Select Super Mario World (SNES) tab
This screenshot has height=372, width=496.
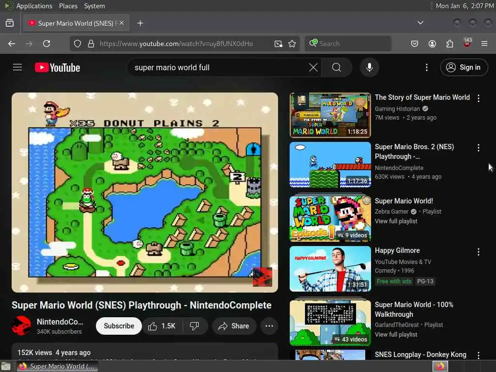tap(75, 23)
